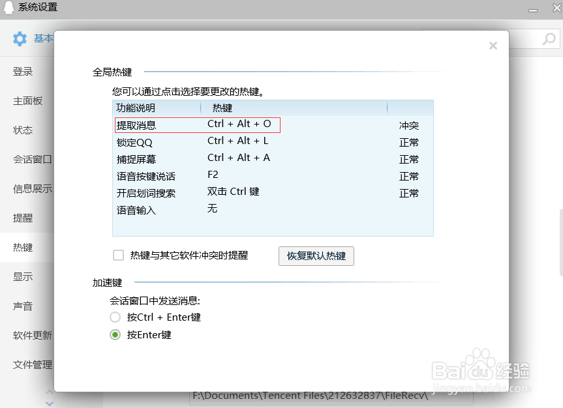Select the 锁定QQ hotkey row

(x=273, y=142)
